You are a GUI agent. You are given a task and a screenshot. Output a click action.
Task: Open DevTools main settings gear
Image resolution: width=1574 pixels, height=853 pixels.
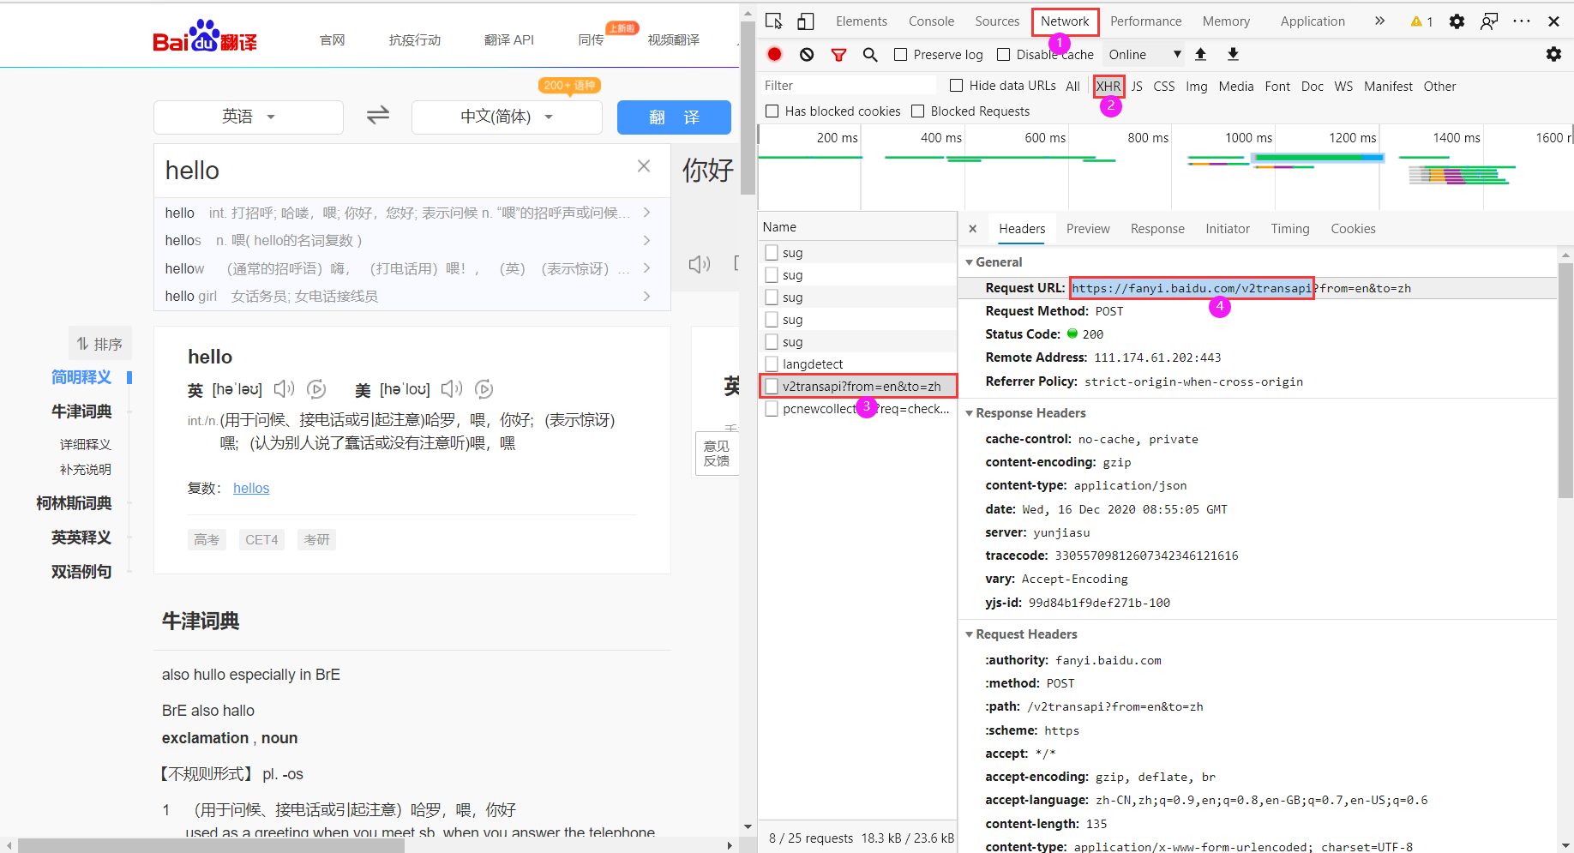1457,21
